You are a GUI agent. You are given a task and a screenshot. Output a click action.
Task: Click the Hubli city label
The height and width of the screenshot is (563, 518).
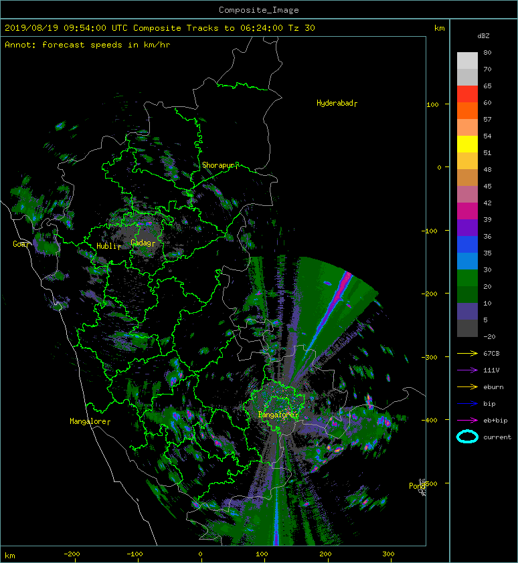[x=106, y=246]
